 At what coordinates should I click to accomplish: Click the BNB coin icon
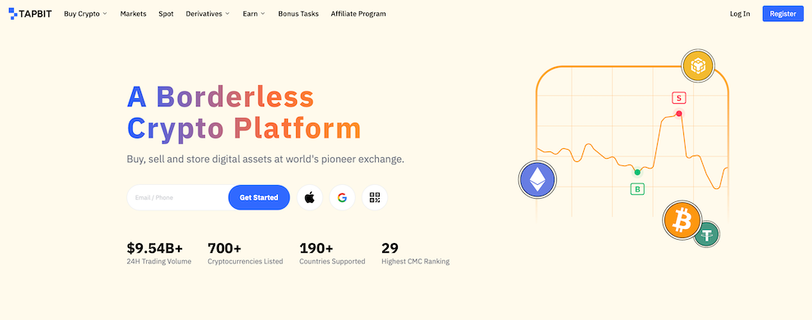(698, 65)
